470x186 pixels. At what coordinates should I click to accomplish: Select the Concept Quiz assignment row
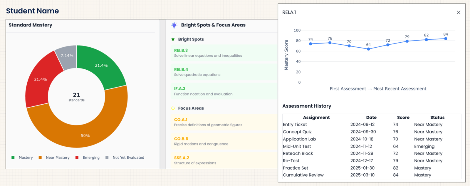click(372, 132)
